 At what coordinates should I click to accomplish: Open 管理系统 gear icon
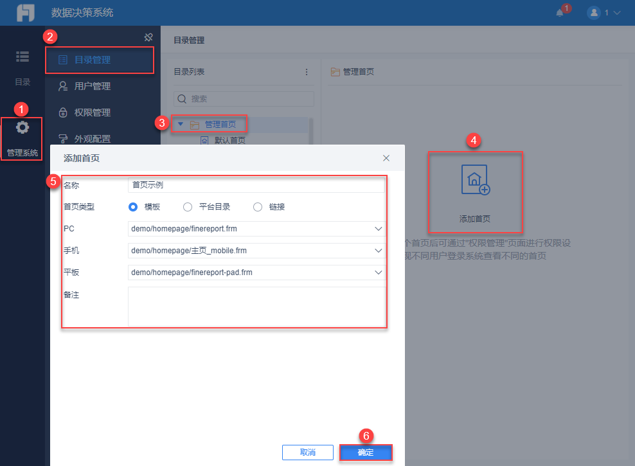click(22, 128)
